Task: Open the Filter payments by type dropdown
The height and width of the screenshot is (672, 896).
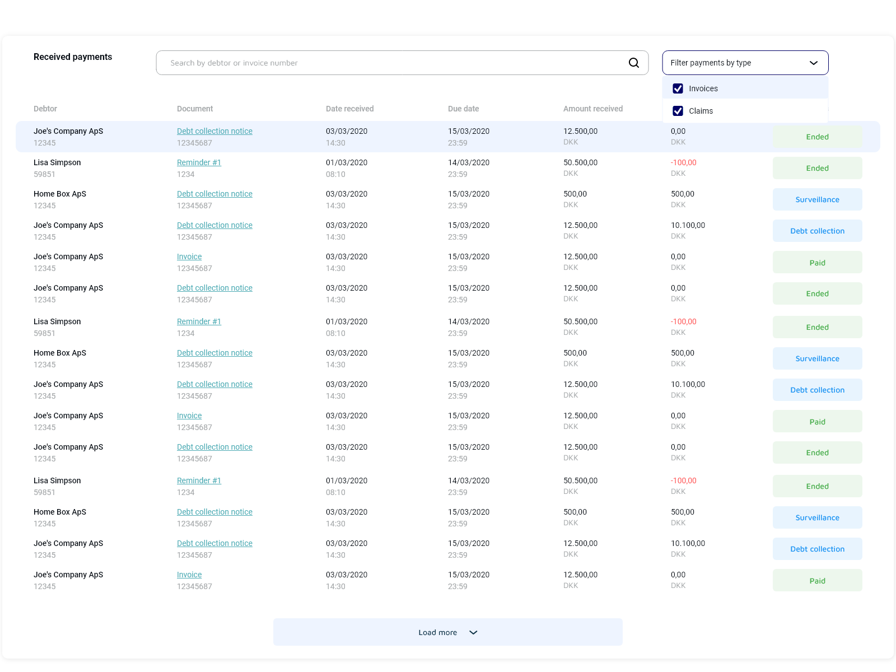Action: click(x=745, y=63)
